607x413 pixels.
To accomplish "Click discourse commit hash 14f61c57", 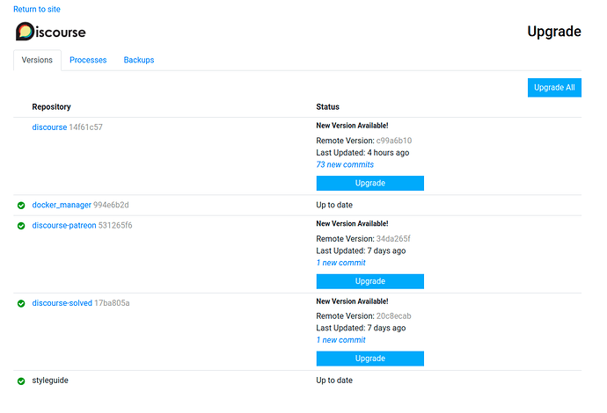I will click(x=85, y=127).
